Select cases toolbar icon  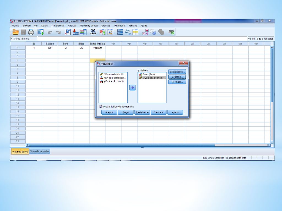pos(135,32)
